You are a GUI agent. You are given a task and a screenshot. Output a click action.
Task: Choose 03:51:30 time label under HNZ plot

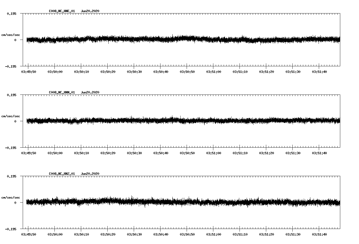[x=293, y=234]
